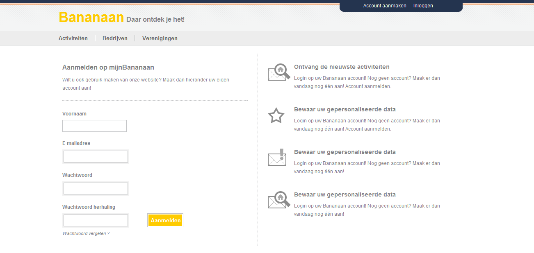The height and width of the screenshot is (253, 534).
Task: Click the Ontvang de nieuwste activiteiten heading
Action: coord(342,67)
